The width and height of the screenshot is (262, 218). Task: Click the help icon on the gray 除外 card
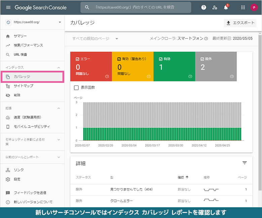click(x=232, y=76)
